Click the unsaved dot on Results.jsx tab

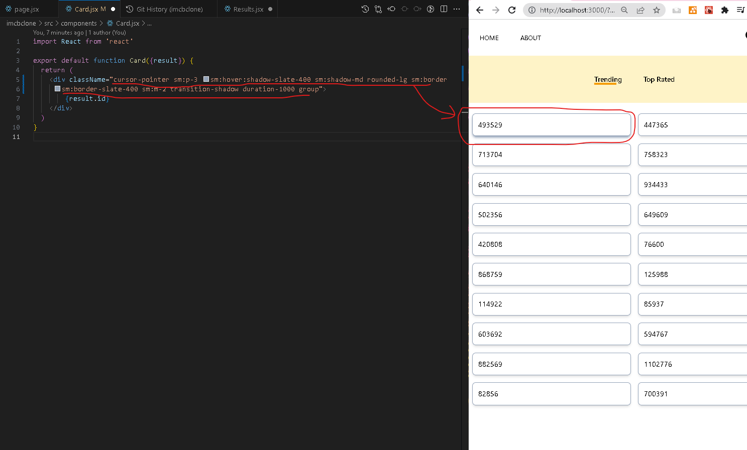point(270,9)
